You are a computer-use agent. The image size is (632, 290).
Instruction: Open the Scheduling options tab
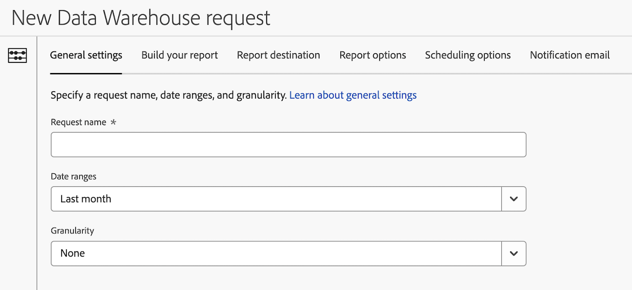[x=468, y=55]
